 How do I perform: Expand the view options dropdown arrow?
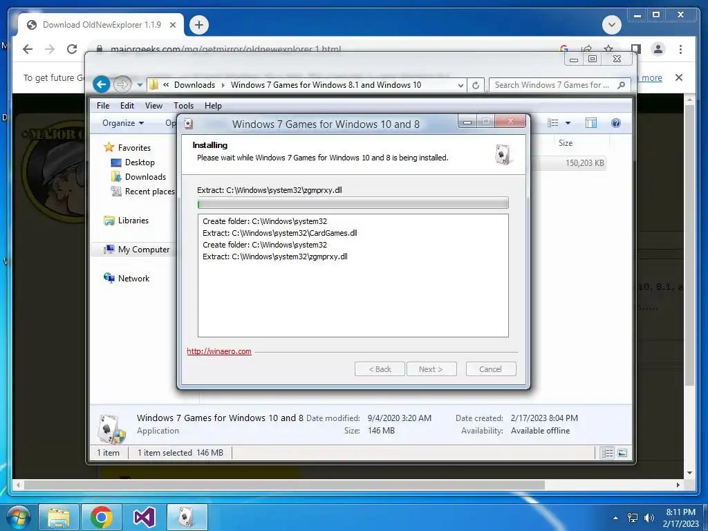[568, 123]
